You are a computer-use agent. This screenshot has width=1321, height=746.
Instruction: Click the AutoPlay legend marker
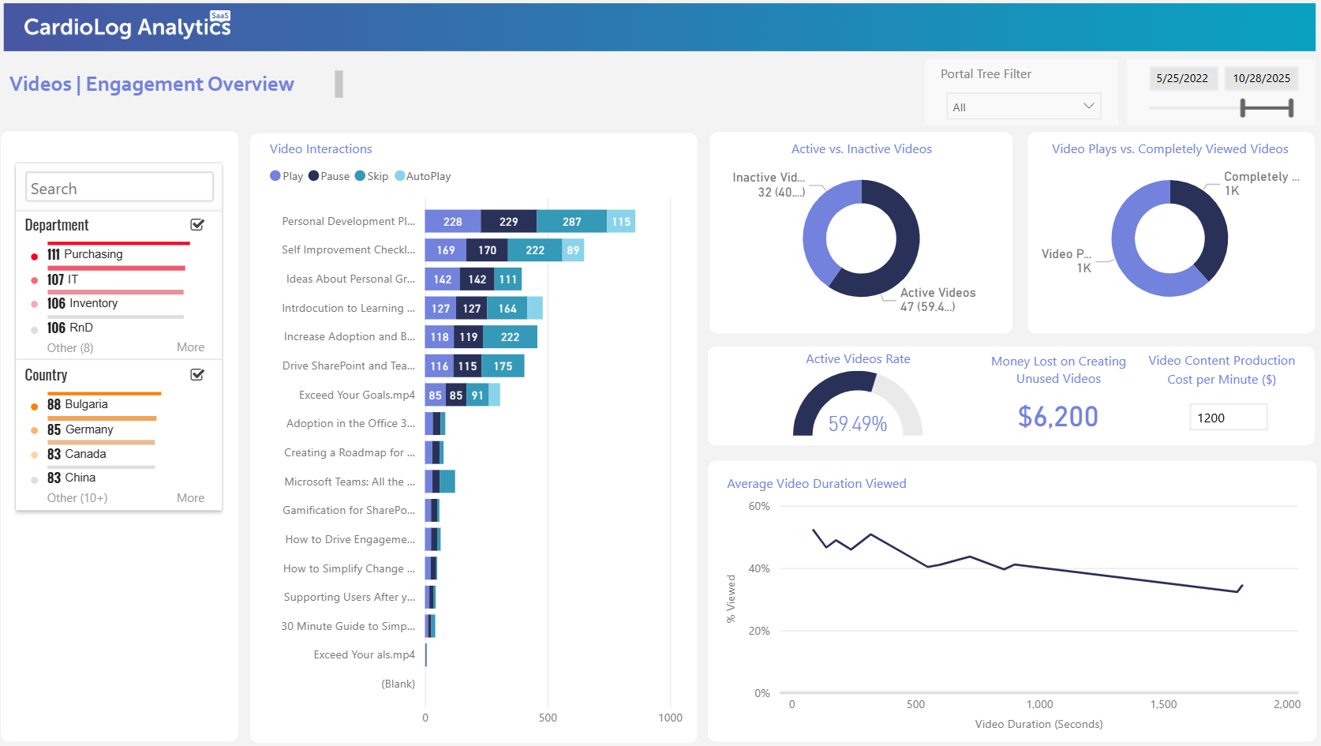coord(399,176)
